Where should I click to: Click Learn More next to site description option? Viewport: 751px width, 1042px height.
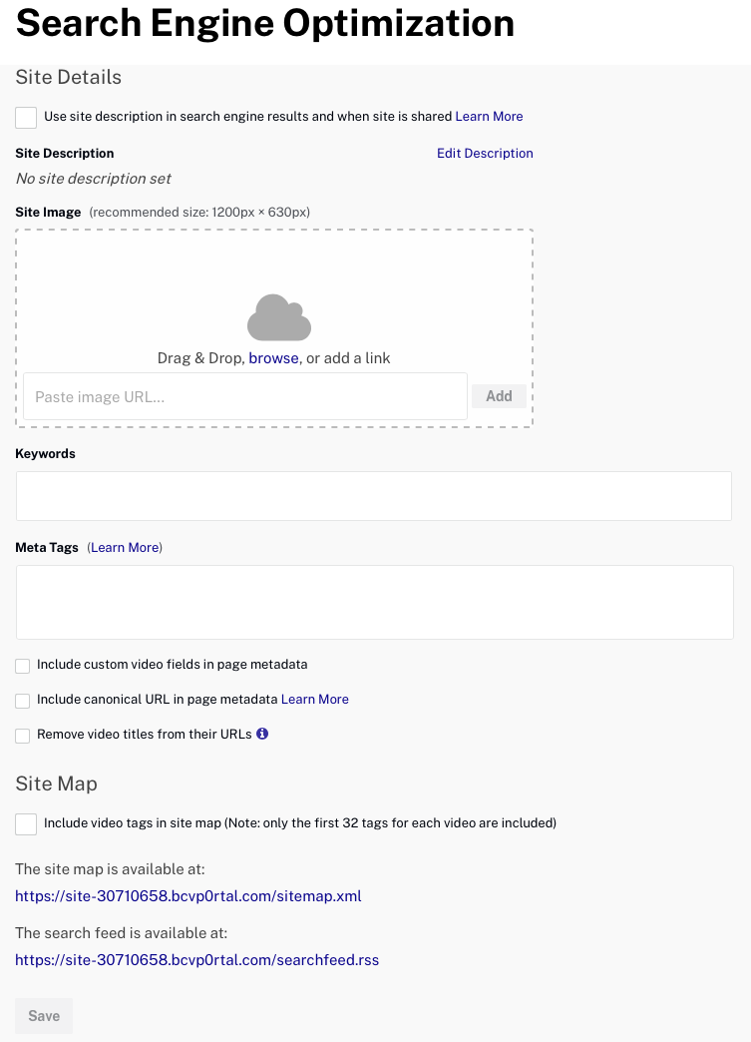click(489, 117)
